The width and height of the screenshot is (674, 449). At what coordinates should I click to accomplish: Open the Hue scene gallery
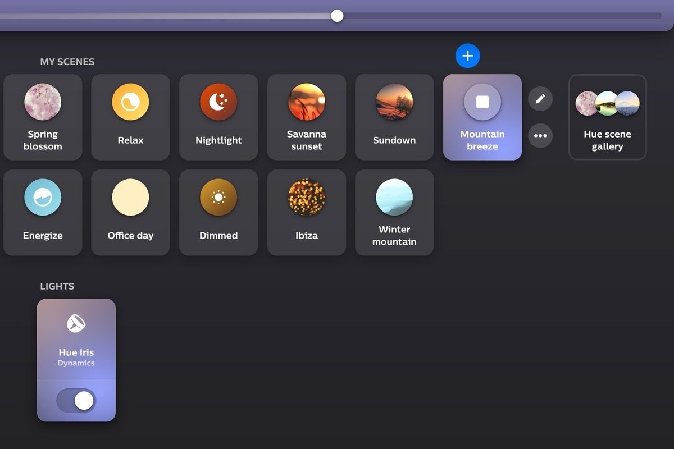click(x=607, y=117)
